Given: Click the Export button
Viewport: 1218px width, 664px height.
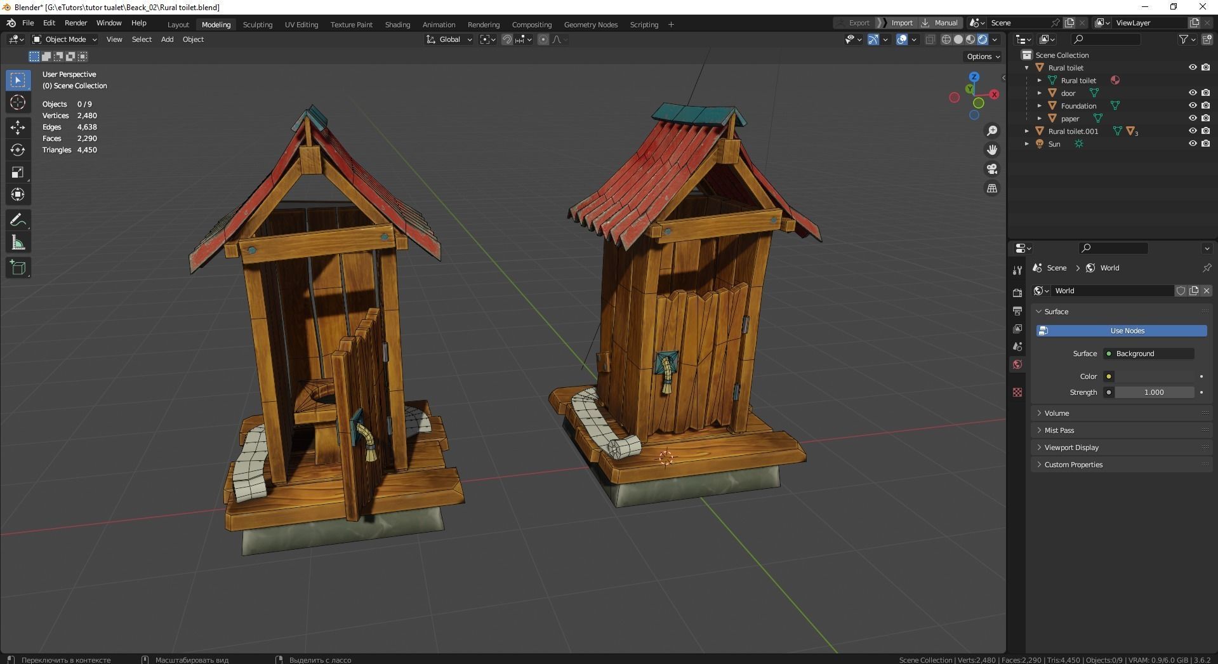Looking at the screenshot, I should 853,23.
